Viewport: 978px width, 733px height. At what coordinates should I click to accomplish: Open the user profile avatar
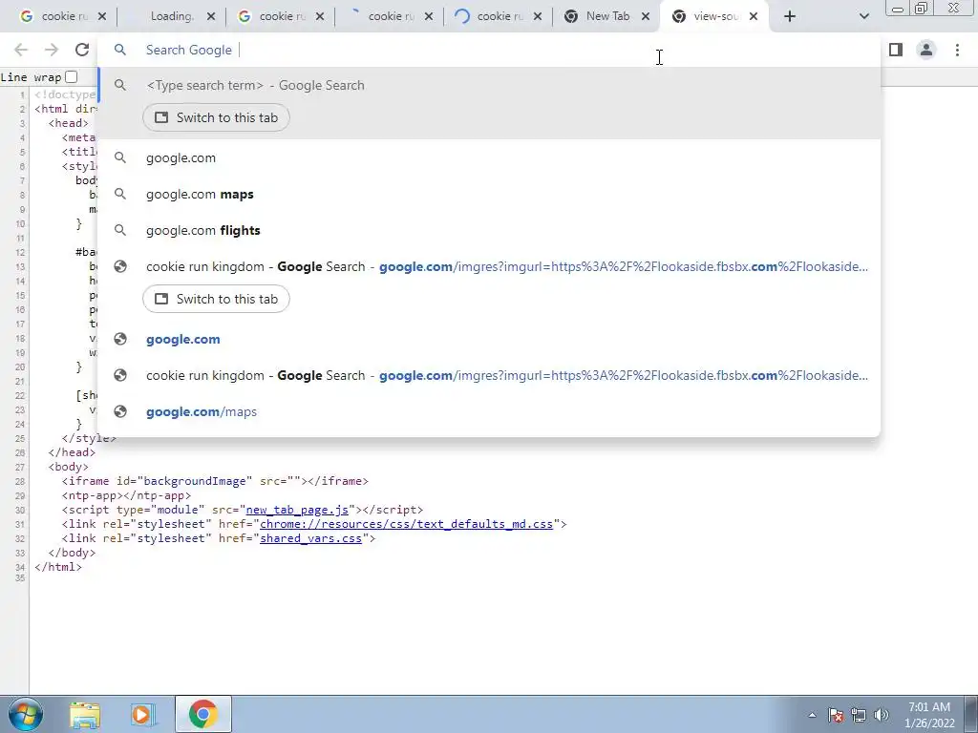tap(926, 50)
